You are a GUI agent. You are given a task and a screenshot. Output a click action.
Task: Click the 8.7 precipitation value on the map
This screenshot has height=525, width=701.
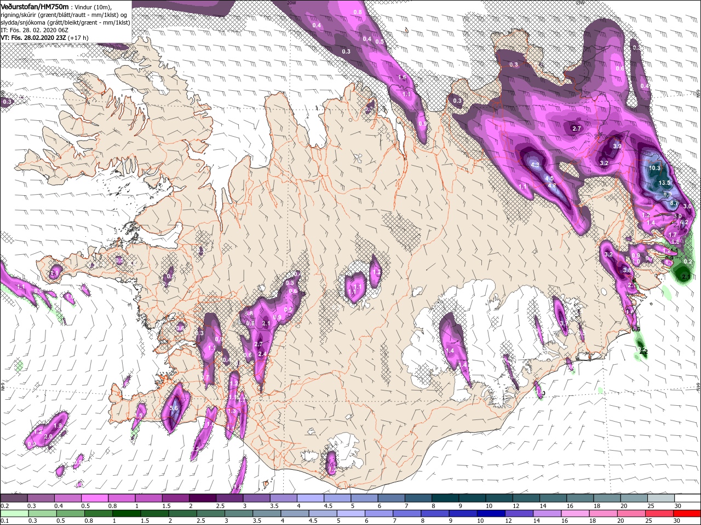674,203
